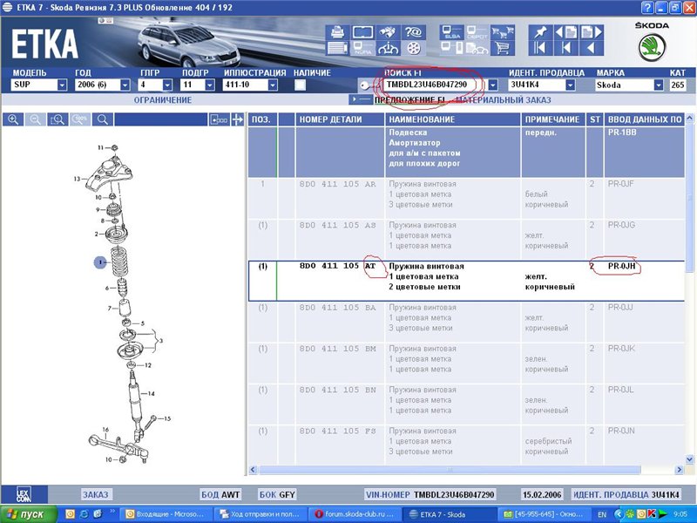697x523 pixels.
Task: Expand the ПОИСК FI VIN history dropdown
Action: 493,85
